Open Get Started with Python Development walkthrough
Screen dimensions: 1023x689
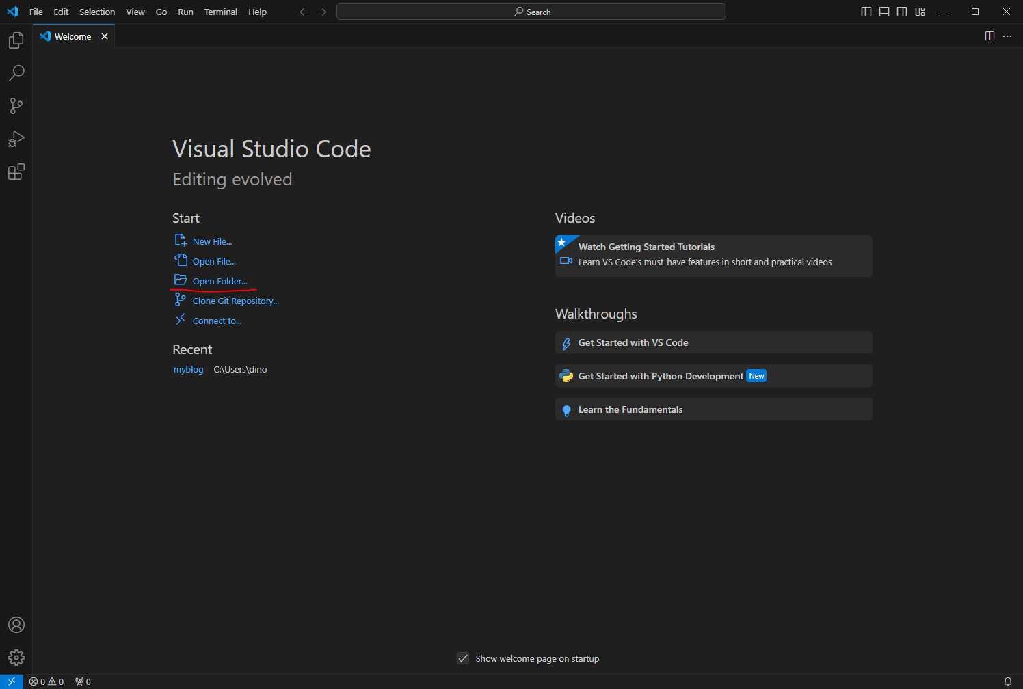(x=713, y=376)
